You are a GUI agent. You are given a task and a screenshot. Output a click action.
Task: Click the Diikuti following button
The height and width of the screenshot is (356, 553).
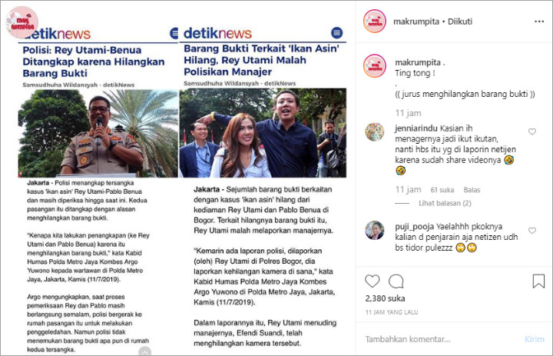click(x=460, y=22)
